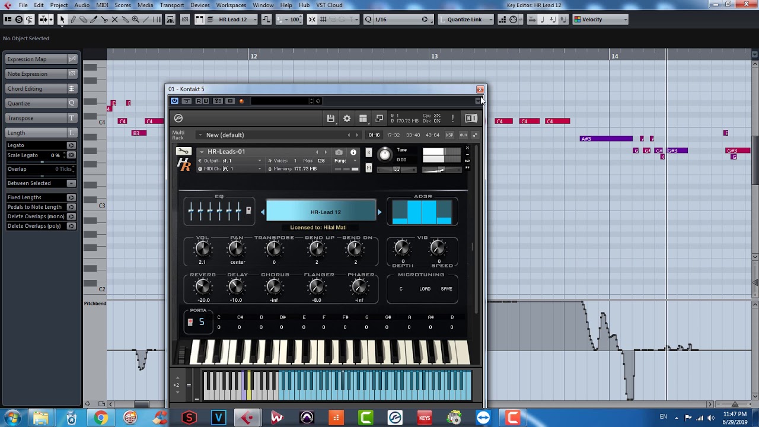Select the Split scissors tool
The width and height of the screenshot is (759, 427).
pyautogui.click(x=104, y=20)
